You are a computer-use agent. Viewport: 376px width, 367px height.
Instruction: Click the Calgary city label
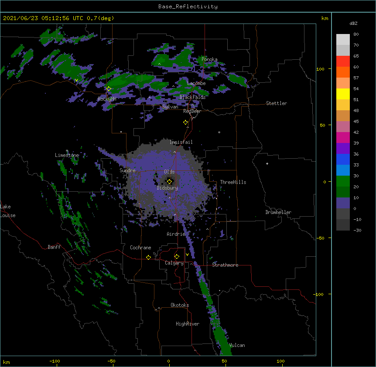click(174, 263)
